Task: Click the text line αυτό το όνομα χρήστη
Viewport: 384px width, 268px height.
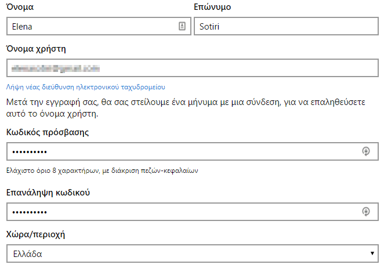Action: pyautogui.click(x=52, y=114)
